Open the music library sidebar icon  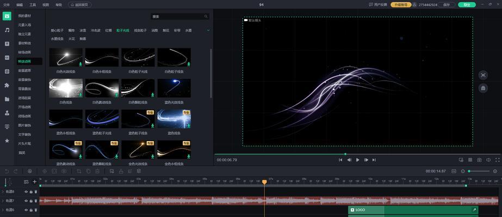click(x=7, y=30)
